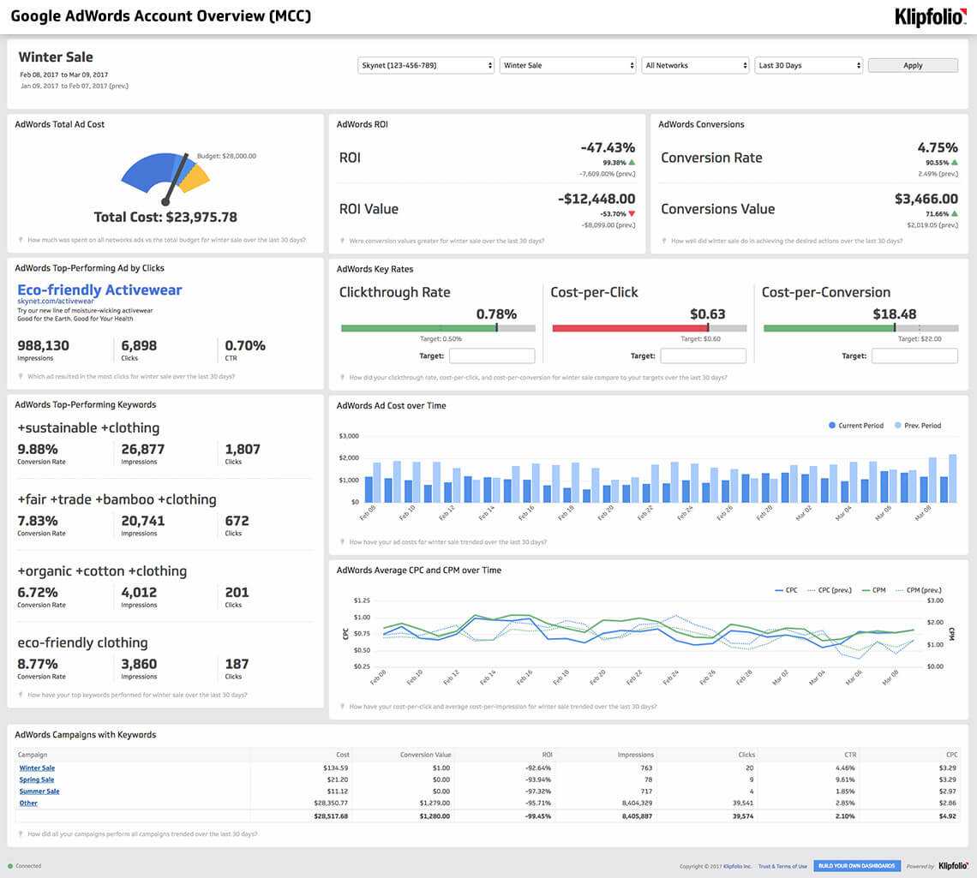Viewport: 977px width, 878px height.
Task: Open the Spring Sale campaign link
Action: click(37, 779)
